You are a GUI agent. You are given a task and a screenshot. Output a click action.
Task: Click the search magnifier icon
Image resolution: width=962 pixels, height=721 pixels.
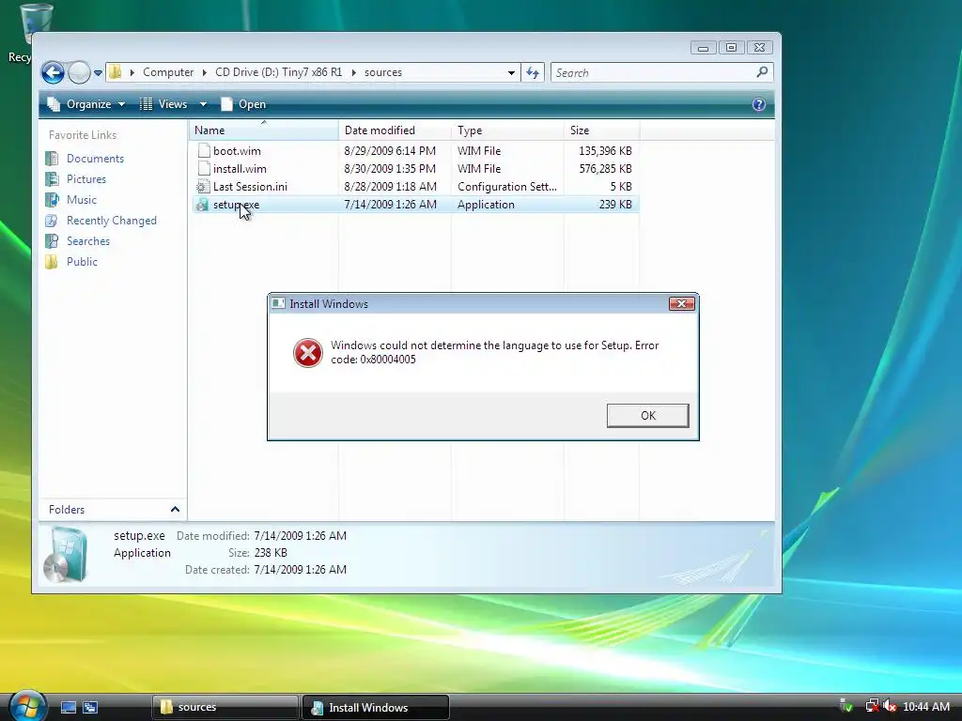[x=762, y=72]
